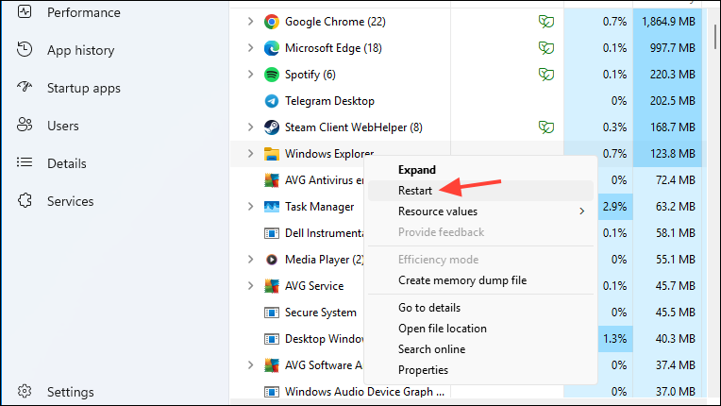The height and width of the screenshot is (406, 721).
Task: Expand the Google Chrome process group
Action: 250,22
